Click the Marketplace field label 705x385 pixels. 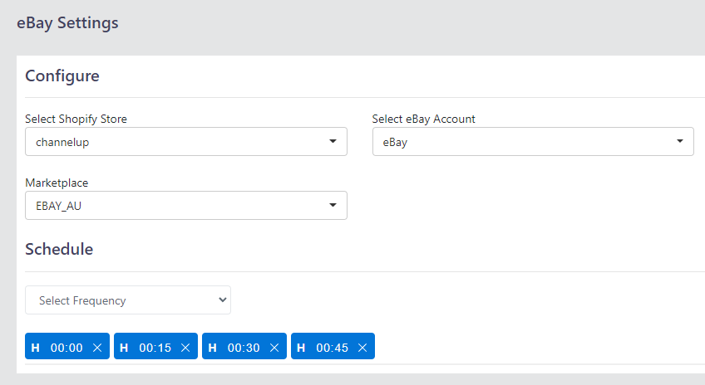point(57,183)
